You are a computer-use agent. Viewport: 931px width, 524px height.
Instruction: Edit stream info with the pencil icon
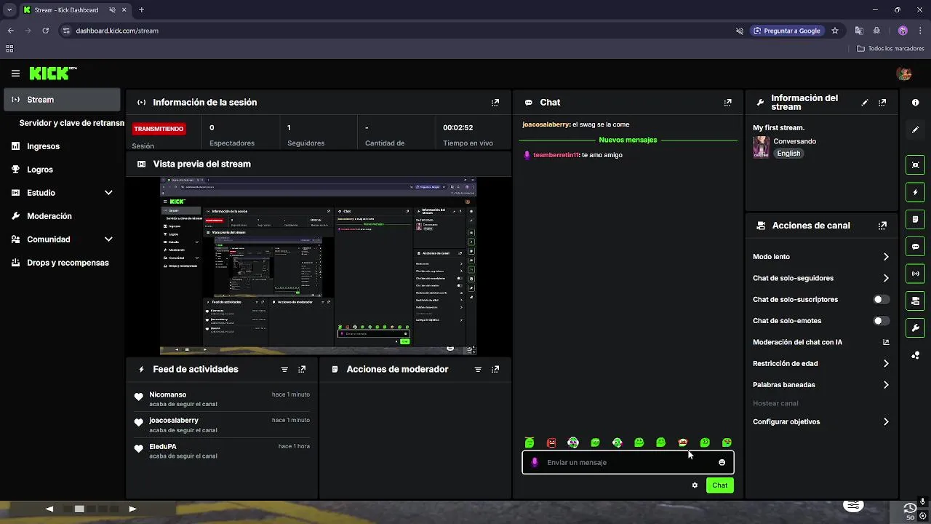pos(865,103)
